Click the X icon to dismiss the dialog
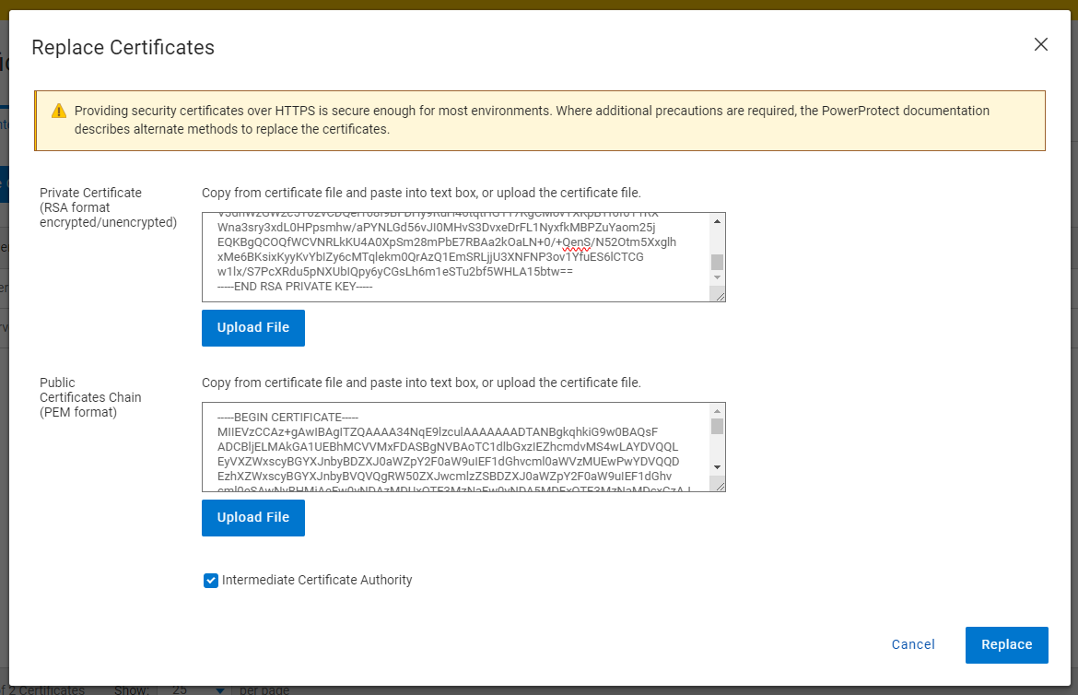Screen dimensions: 1078x695 [x=1040, y=44]
